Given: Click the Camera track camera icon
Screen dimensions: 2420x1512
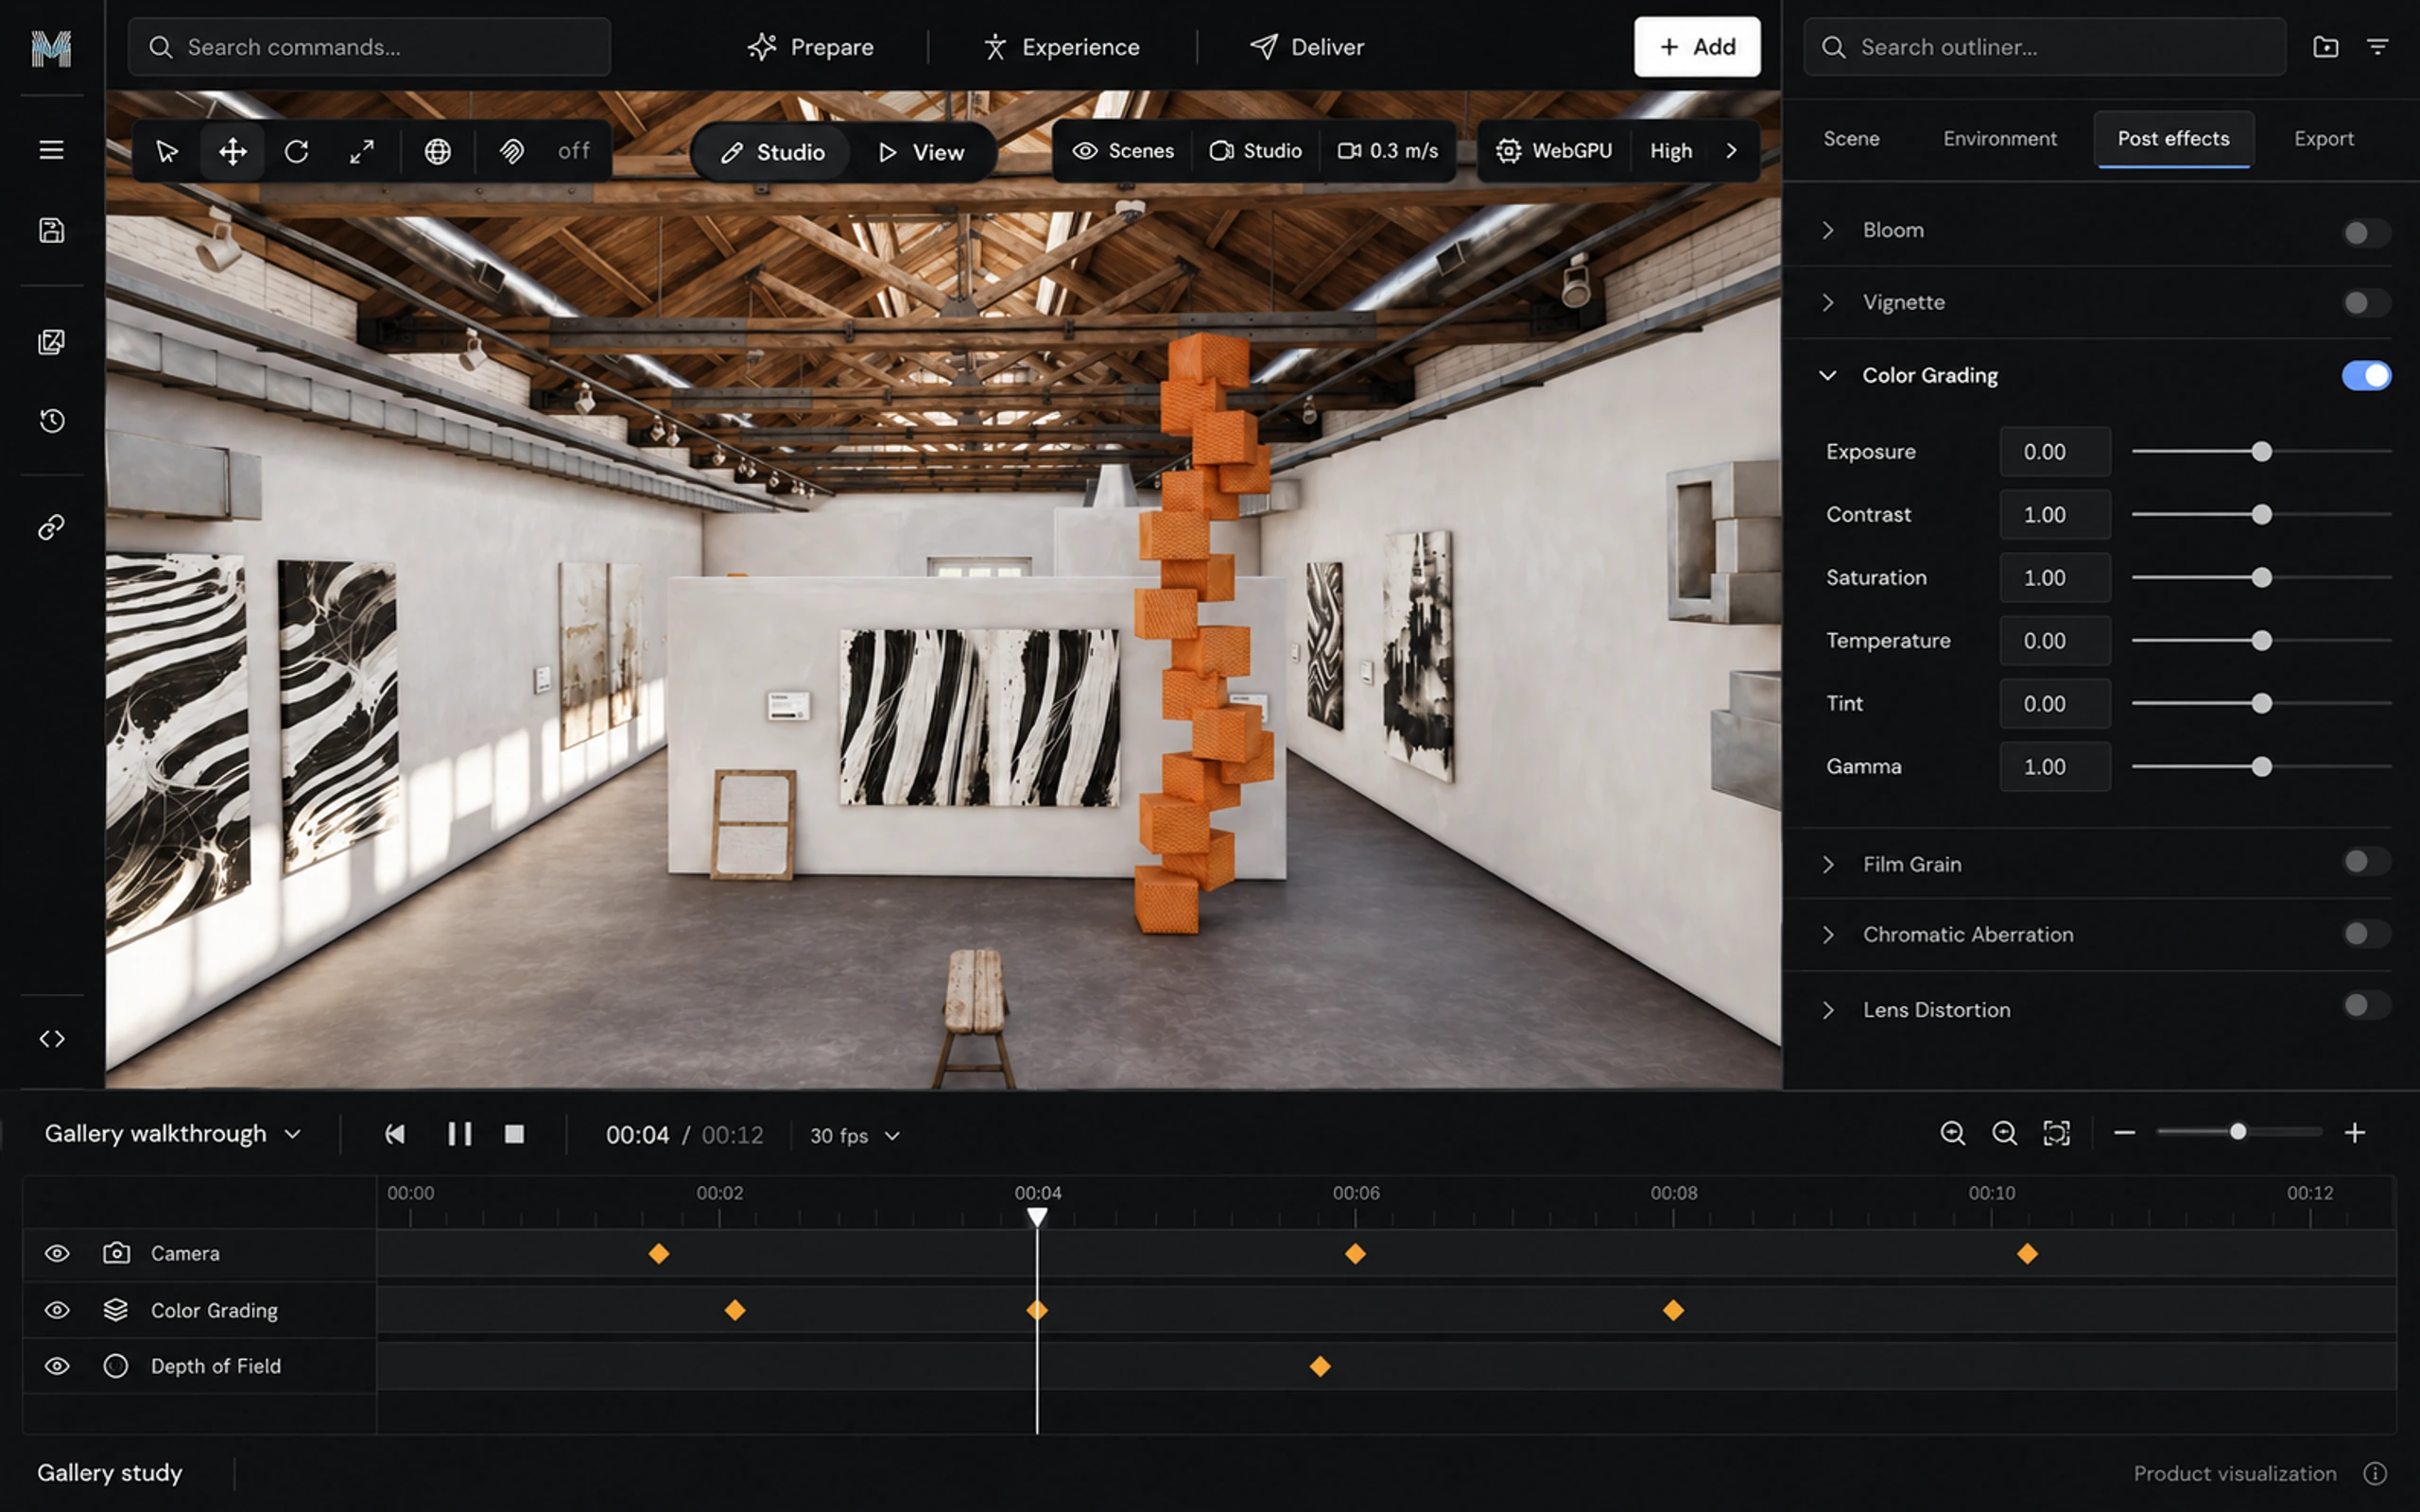Looking at the screenshot, I should [116, 1253].
